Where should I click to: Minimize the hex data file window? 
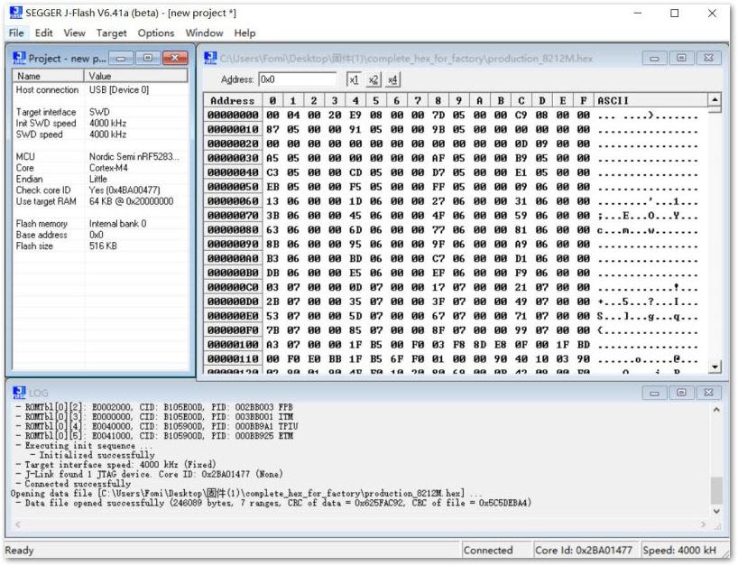pos(654,58)
